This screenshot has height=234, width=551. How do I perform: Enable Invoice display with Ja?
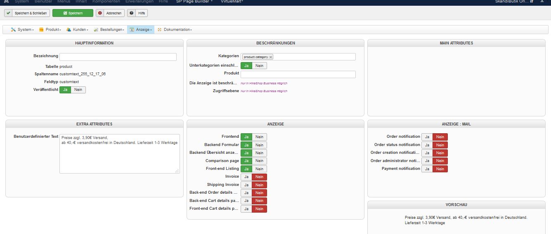(246, 177)
